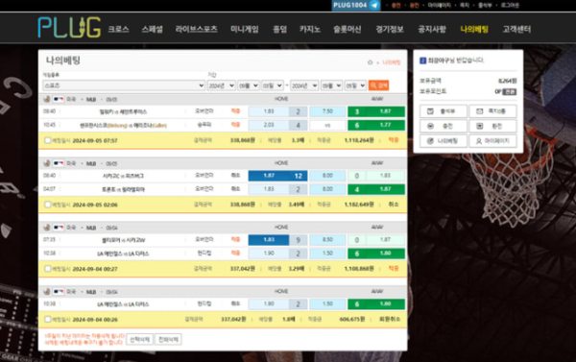Open 환전 from the side panel
This screenshot has width=576, height=362.
pyautogui.click(x=493, y=126)
